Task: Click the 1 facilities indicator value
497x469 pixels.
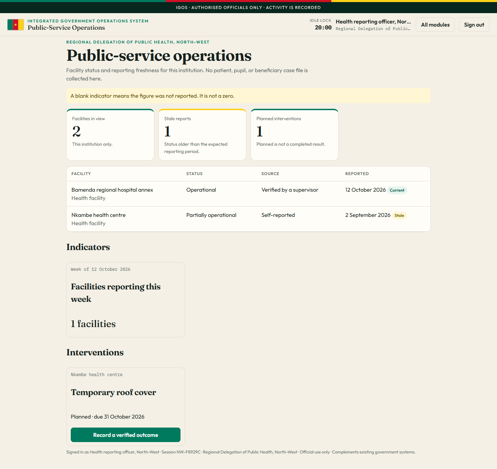Action: 93,324
